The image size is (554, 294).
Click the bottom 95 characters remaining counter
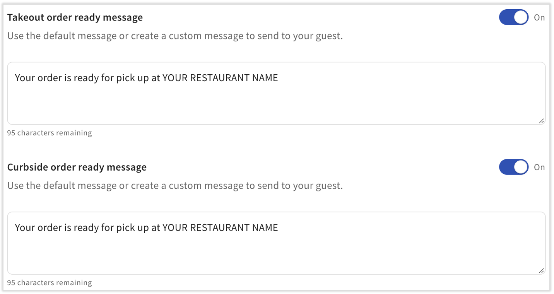[49, 282]
